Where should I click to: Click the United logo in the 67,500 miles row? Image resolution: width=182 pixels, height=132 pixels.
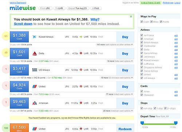(35, 129)
